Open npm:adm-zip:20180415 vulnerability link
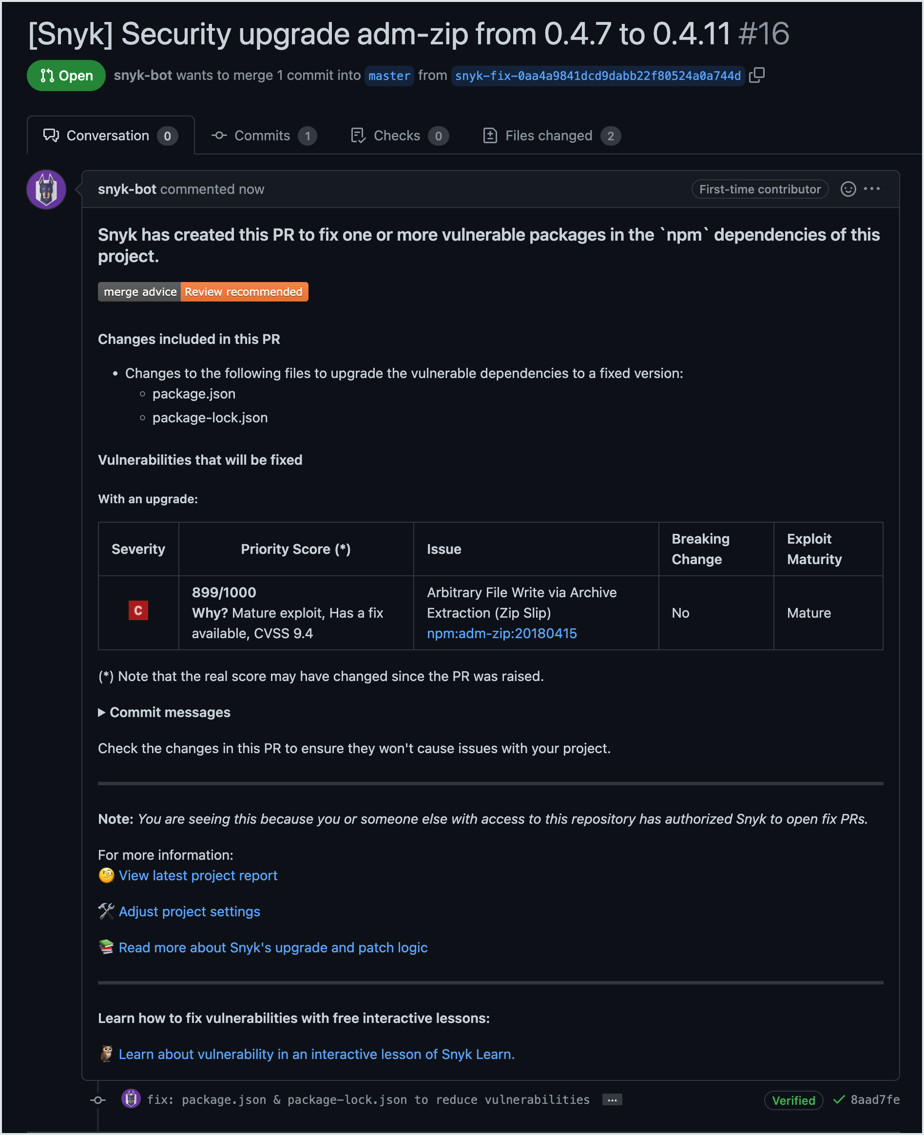This screenshot has width=924, height=1135. [501, 634]
